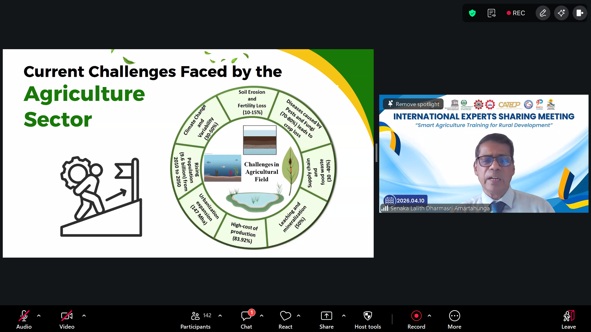The image size is (591, 332).
Task: Click the Leave meeting button
Action: pos(568,320)
